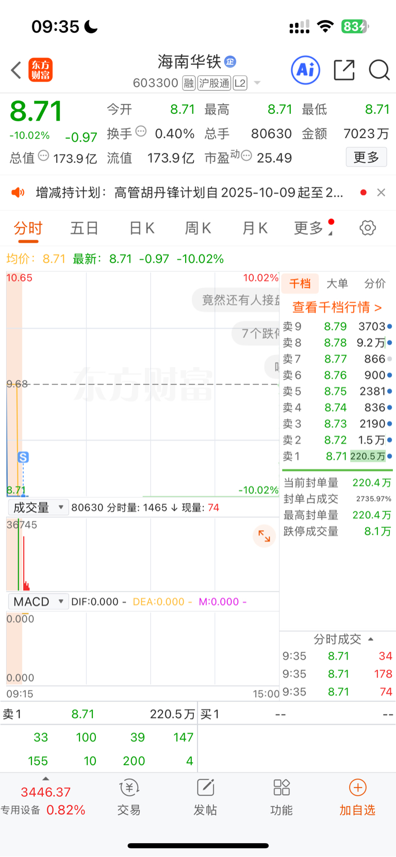Switch to the 五日 tab
Viewport: 396px width, 857px height.
point(84,228)
